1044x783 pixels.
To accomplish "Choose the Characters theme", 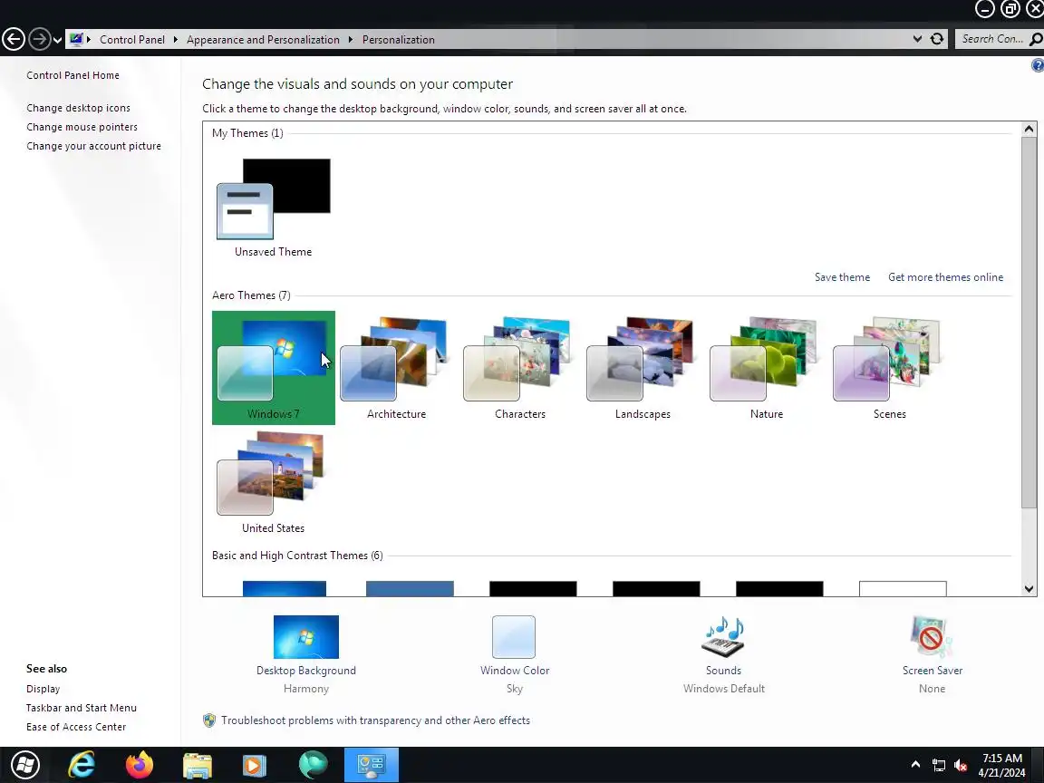I will pos(519,368).
